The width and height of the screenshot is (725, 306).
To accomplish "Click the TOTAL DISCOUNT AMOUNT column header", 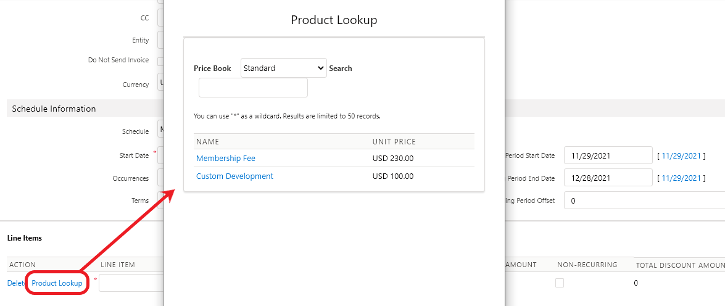I will point(680,265).
